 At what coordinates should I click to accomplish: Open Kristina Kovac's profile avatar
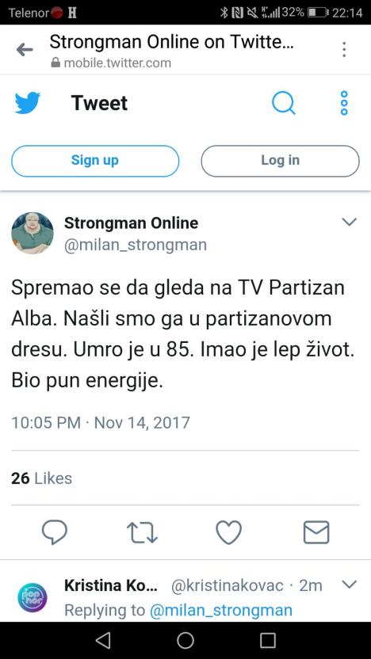point(33,598)
